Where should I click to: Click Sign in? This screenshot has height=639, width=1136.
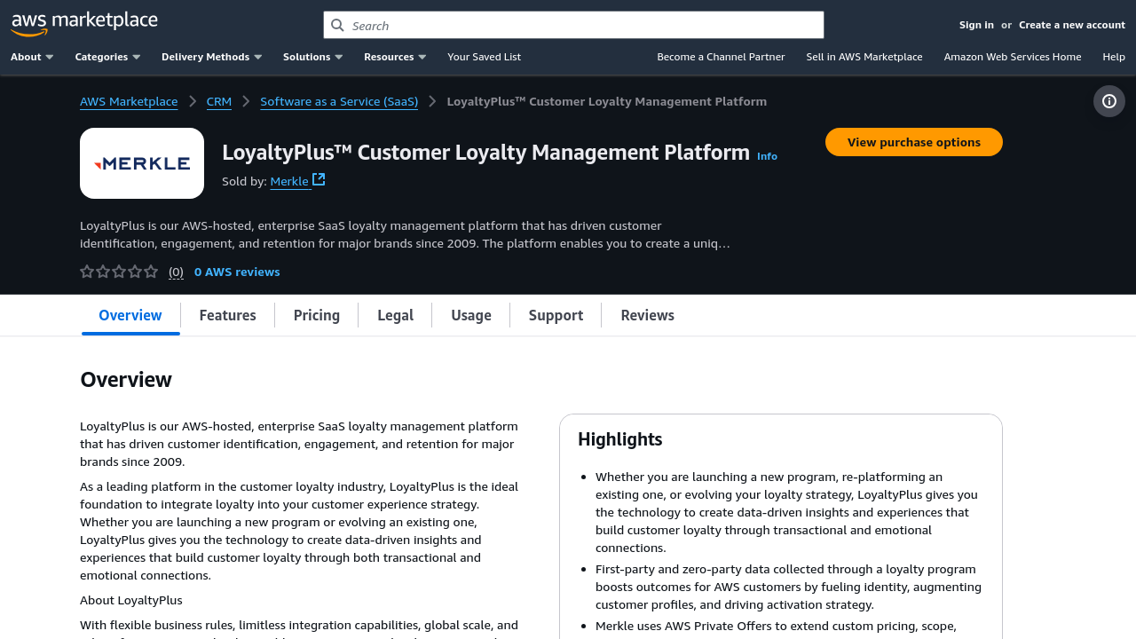click(976, 24)
